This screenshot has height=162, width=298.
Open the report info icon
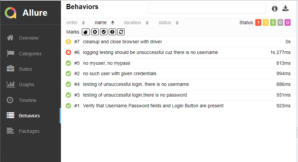point(275,9)
